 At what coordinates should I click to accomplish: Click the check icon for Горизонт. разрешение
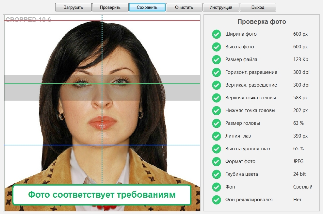click(x=217, y=72)
